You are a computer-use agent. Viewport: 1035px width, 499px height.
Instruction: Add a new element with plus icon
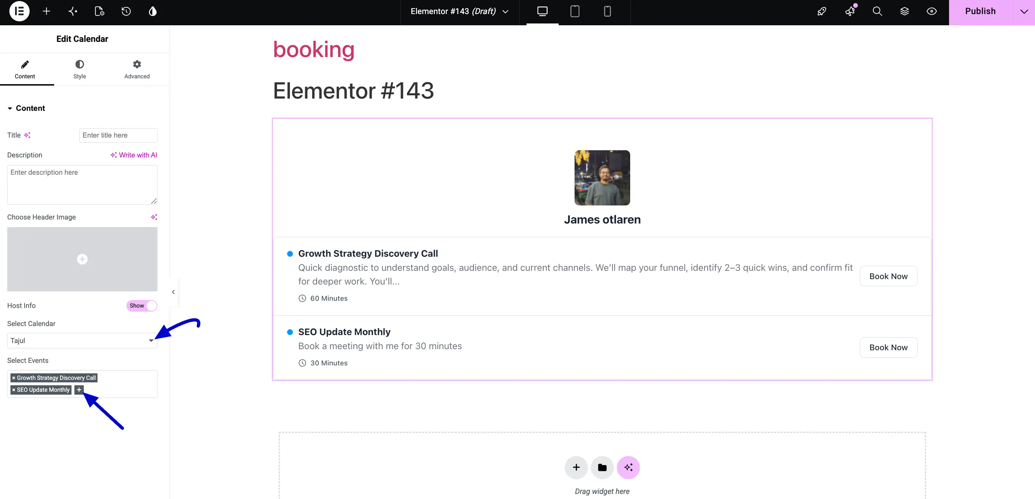tap(46, 11)
